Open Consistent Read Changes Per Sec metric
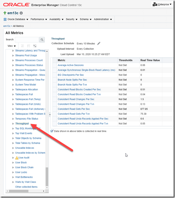The image size is (175, 198). click(76, 99)
